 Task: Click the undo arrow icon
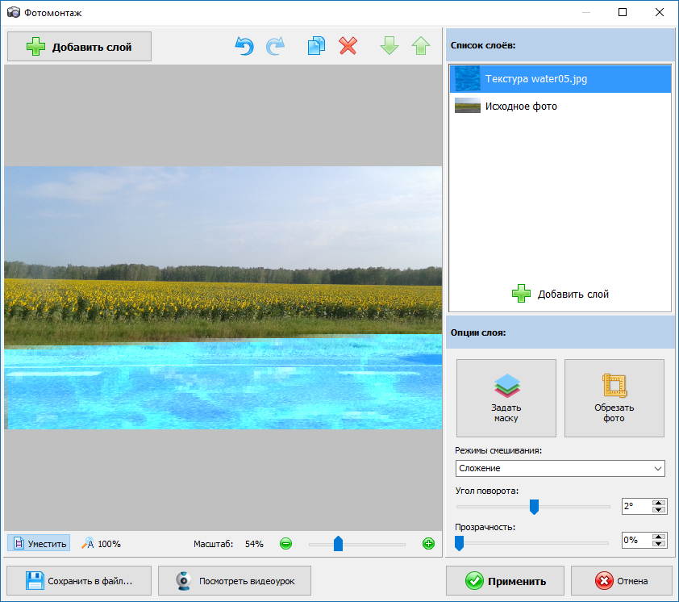pos(244,46)
